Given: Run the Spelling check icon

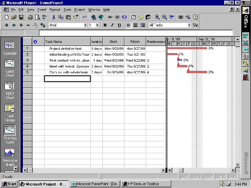Looking at the screenshot, I should pyautogui.click(x=45, y=17).
